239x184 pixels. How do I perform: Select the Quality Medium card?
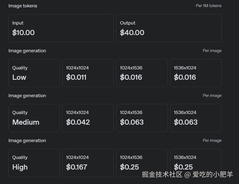pyautogui.click(x=34, y=118)
